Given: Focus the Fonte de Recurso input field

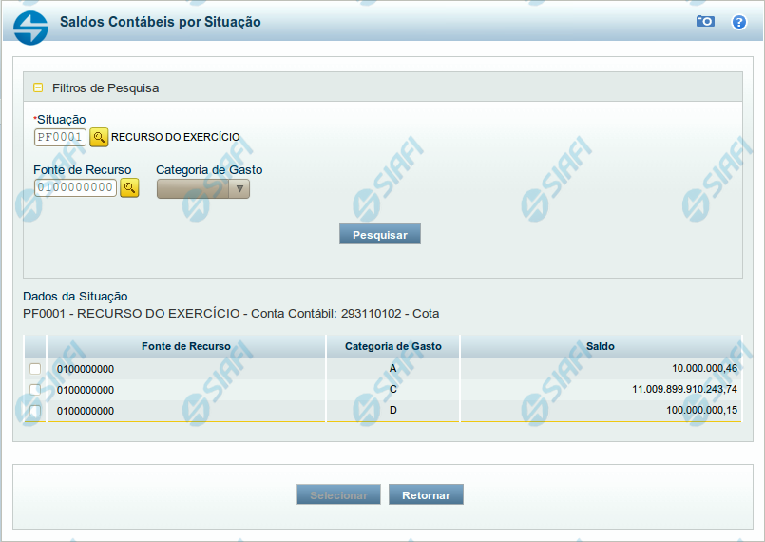Looking at the screenshot, I should pos(75,188).
